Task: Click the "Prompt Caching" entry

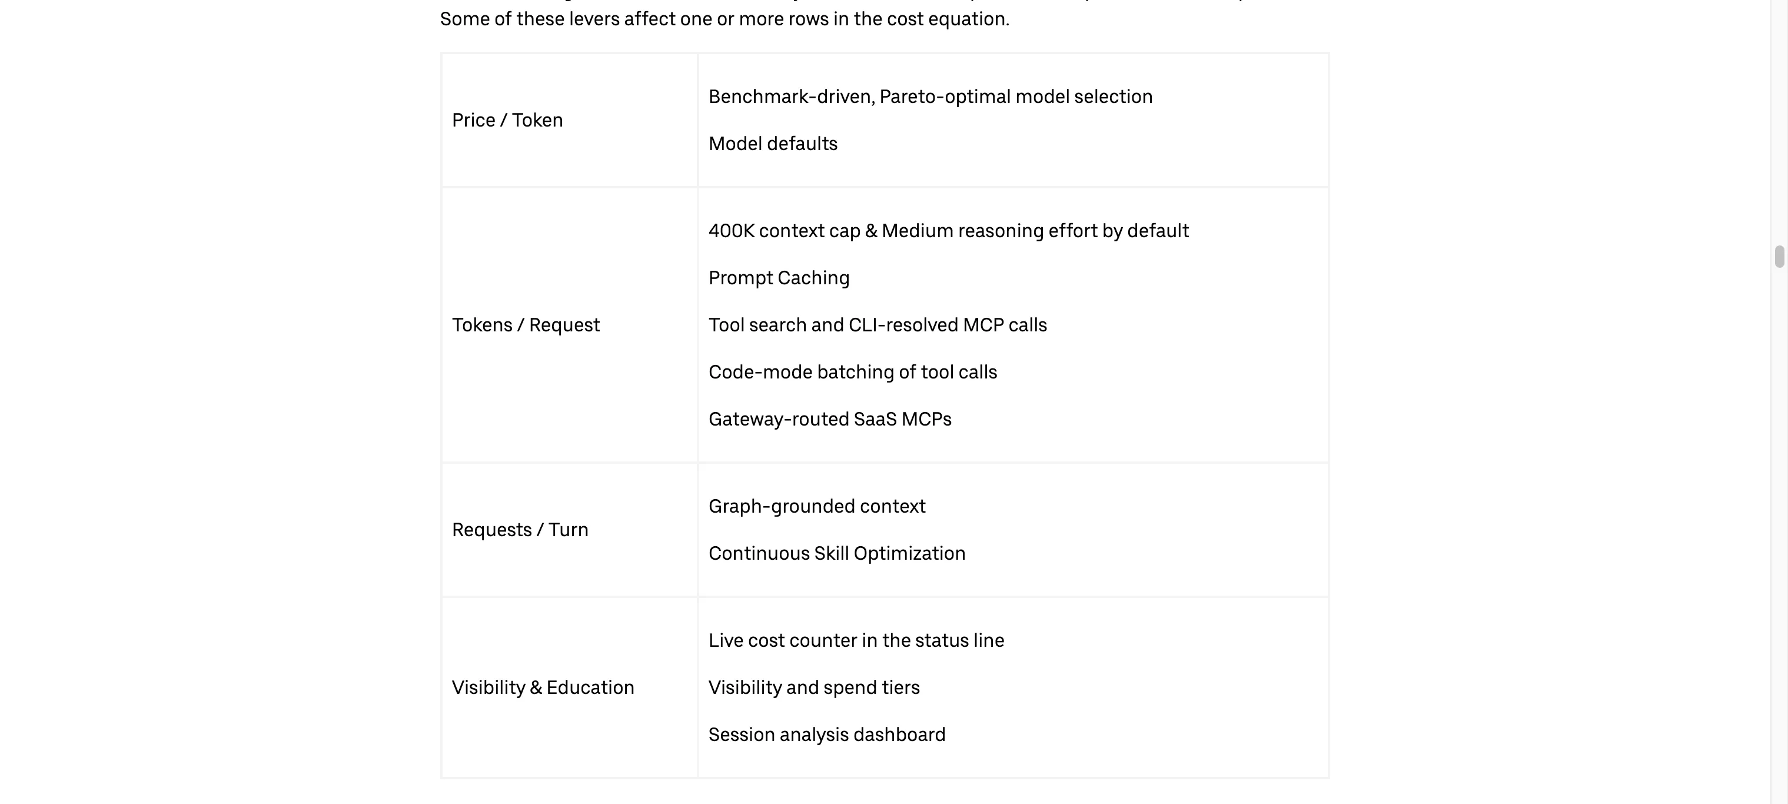Action: coord(779,278)
